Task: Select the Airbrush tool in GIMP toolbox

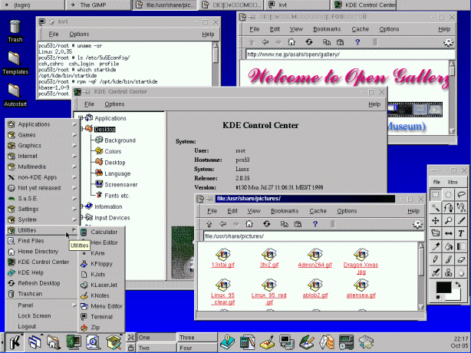Action: tap(436, 272)
